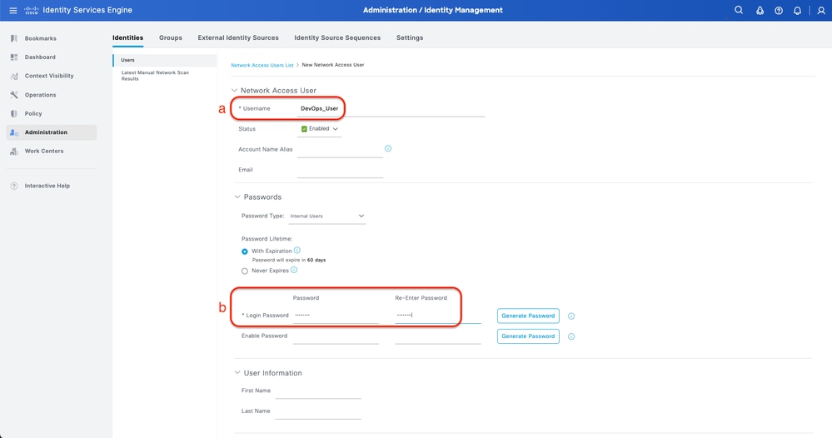
Task: Open Bookmarks in sidebar
Action: point(40,38)
